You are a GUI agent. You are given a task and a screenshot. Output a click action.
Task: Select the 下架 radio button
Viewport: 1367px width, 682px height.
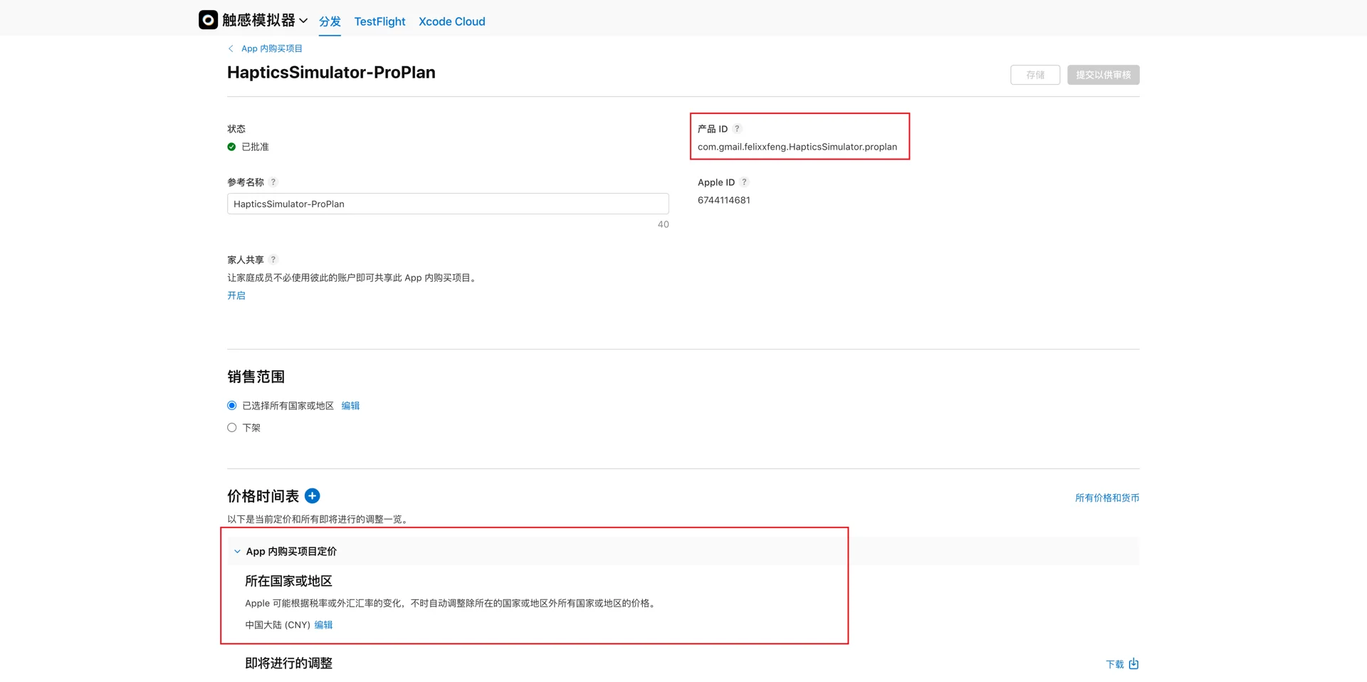pyautogui.click(x=232, y=428)
